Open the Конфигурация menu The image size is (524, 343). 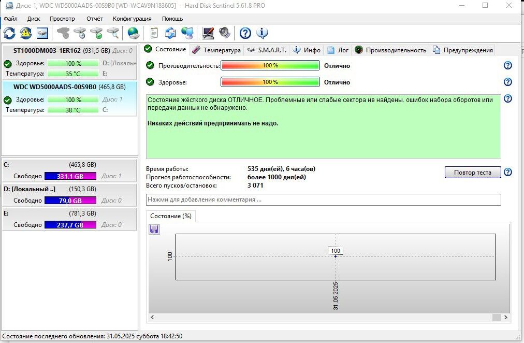[x=132, y=19]
